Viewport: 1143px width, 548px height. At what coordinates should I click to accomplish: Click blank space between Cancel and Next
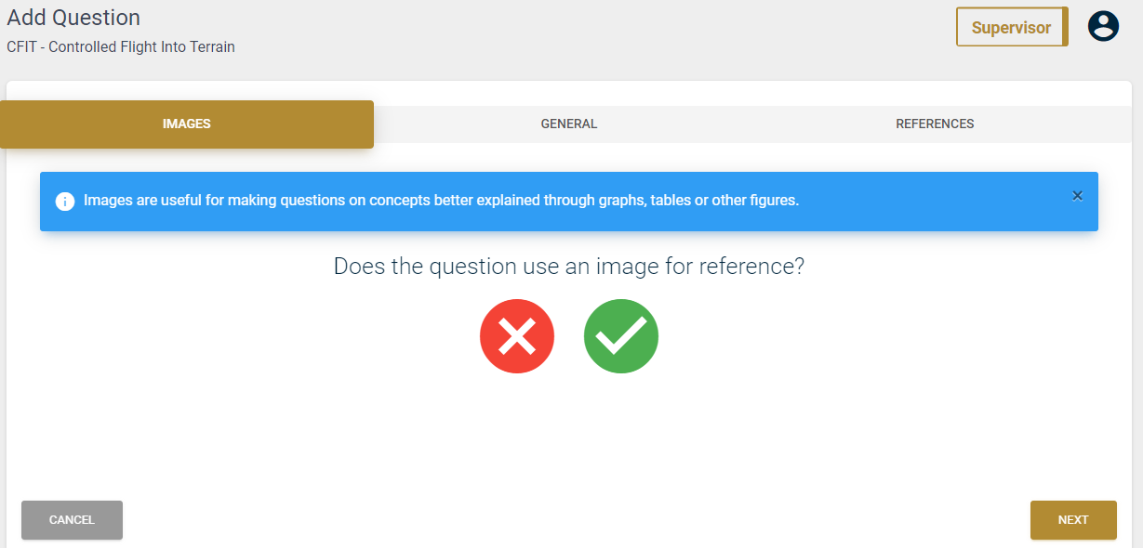click(577, 520)
